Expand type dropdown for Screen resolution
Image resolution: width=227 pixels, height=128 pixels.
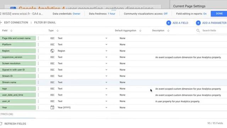click(106, 64)
